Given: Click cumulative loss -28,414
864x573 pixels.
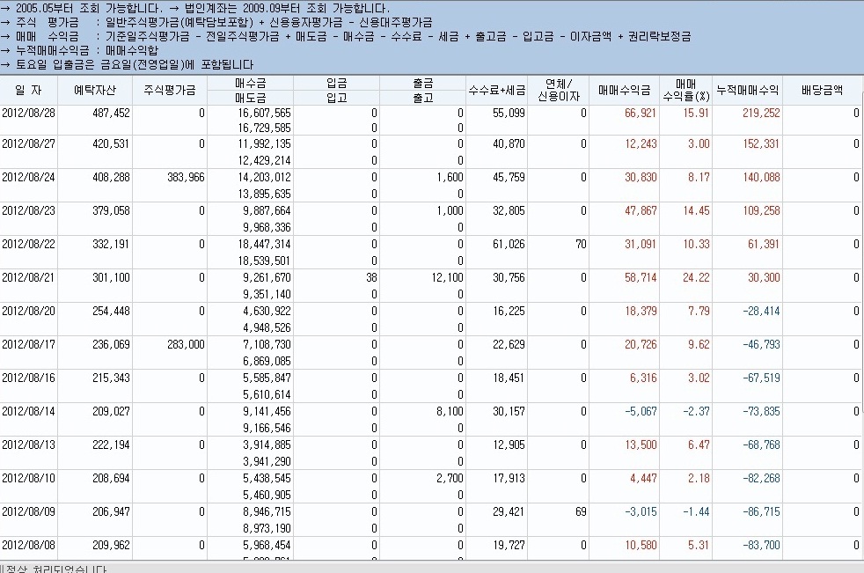Looking at the screenshot, I should pyautogui.click(x=762, y=311).
